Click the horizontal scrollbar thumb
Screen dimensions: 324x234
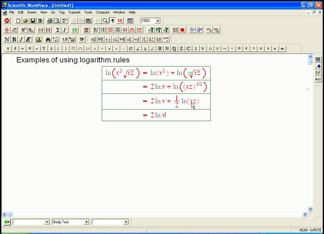(x=10, y=214)
